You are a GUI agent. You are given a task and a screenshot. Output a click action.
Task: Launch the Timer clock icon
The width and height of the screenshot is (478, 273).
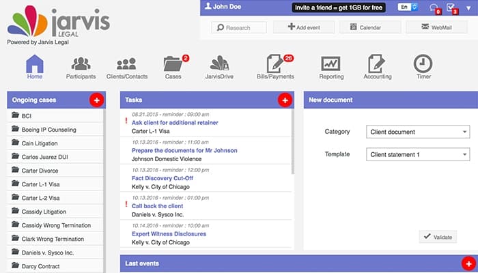[x=423, y=64]
